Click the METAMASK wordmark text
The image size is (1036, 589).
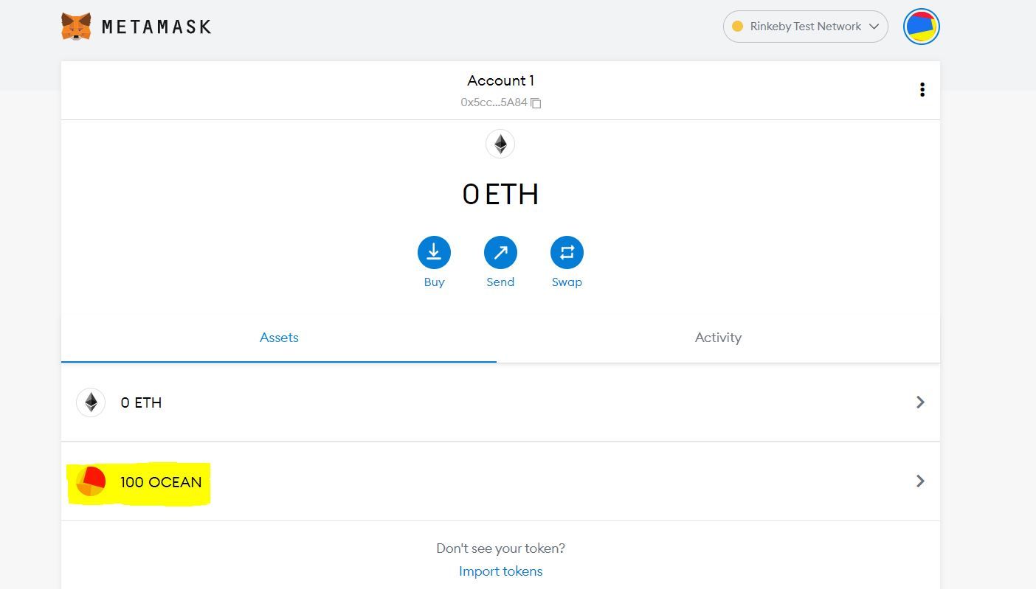pos(156,27)
